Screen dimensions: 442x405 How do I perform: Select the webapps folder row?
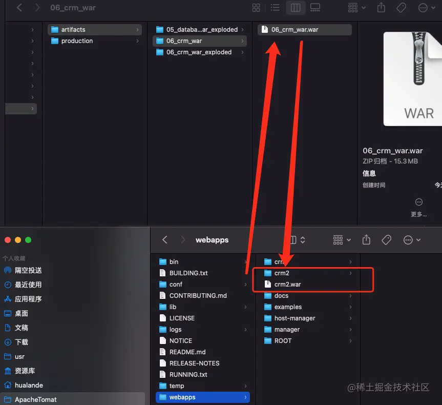click(x=203, y=397)
